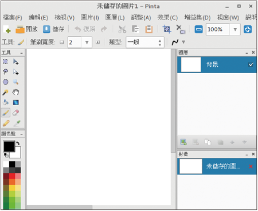Reset colors to black and white icon

pyautogui.click(x=6, y=155)
